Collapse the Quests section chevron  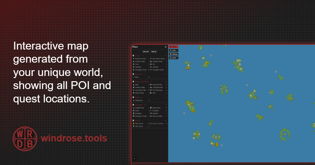pyautogui.click(x=166, y=121)
